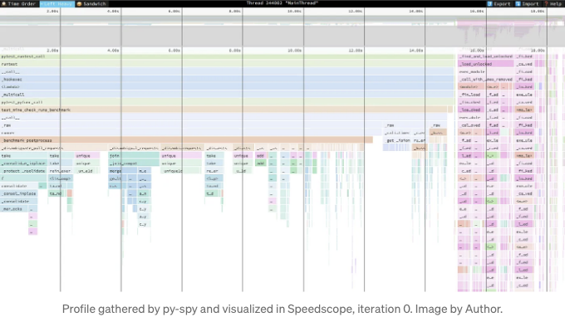
Task: Select the _mer_ocks frame
Action: coord(14,209)
